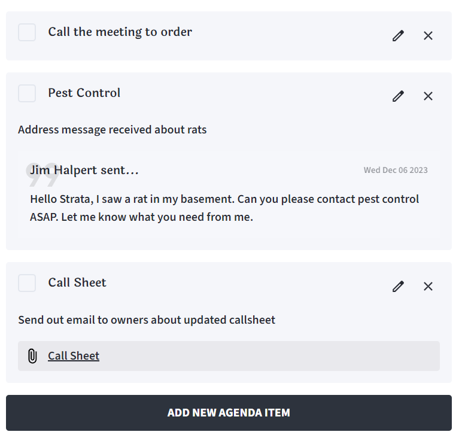Click the "Send out email to owners" description
This screenshot has width=459, height=438.
(x=147, y=320)
